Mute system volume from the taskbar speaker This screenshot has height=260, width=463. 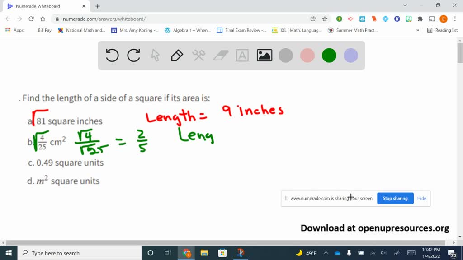[x=384, y=253]
